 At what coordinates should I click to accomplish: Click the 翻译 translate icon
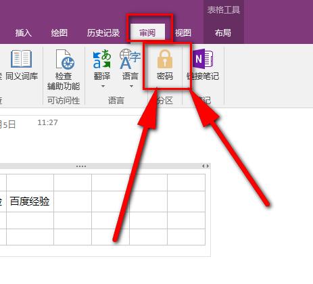[102, 60]
